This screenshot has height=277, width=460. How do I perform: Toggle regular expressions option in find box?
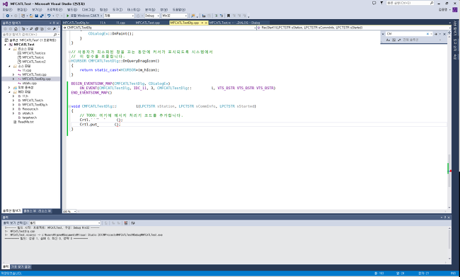[x=399, y=40]
